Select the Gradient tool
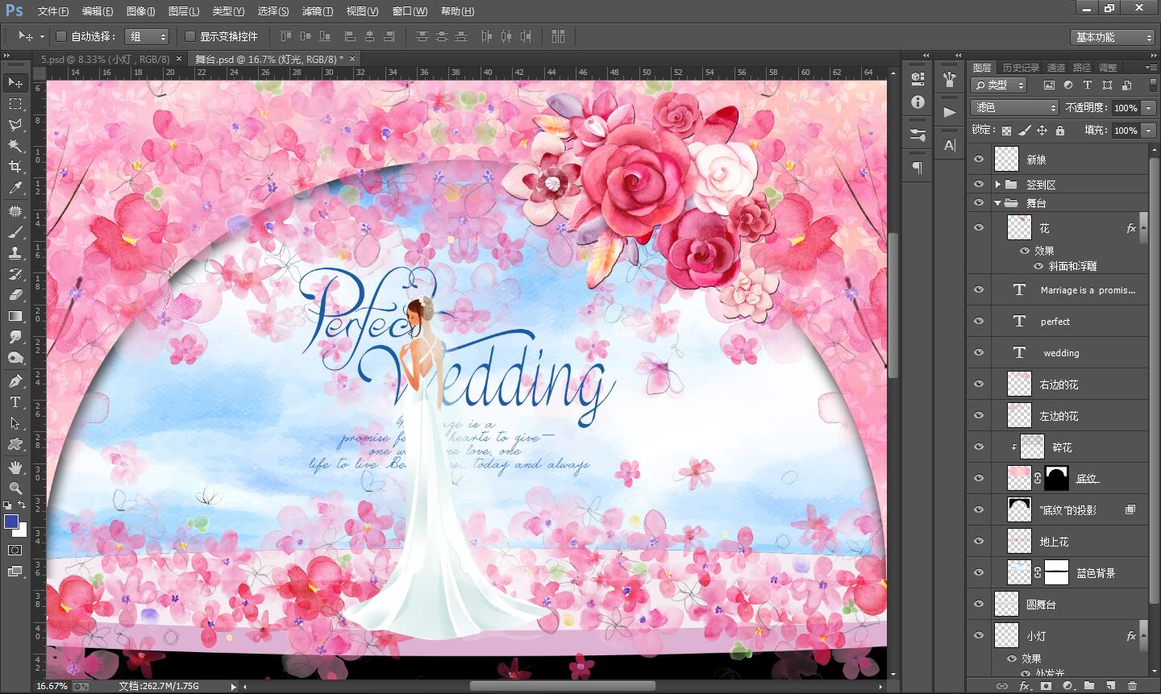The image size is (1161, 694). [15, 316]
